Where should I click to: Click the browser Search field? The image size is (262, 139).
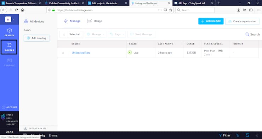tap(195, 10)
